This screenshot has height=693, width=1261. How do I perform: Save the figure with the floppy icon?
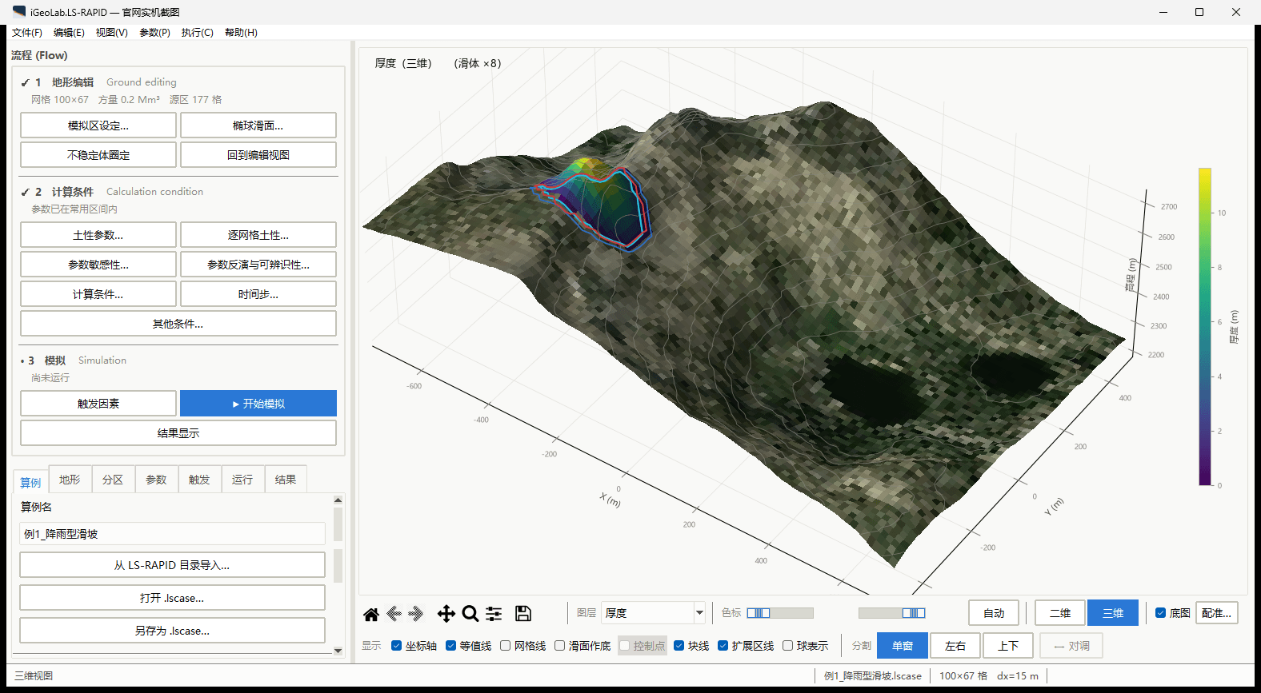tap(523, 614)
